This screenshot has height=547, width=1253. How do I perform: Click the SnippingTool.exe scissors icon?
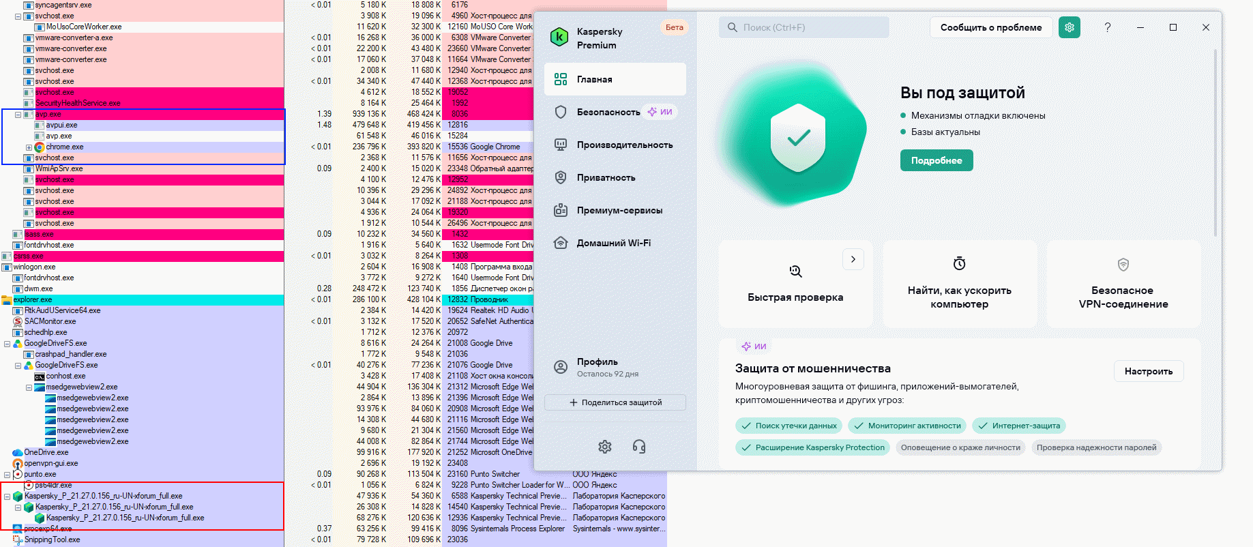point(18,539)
